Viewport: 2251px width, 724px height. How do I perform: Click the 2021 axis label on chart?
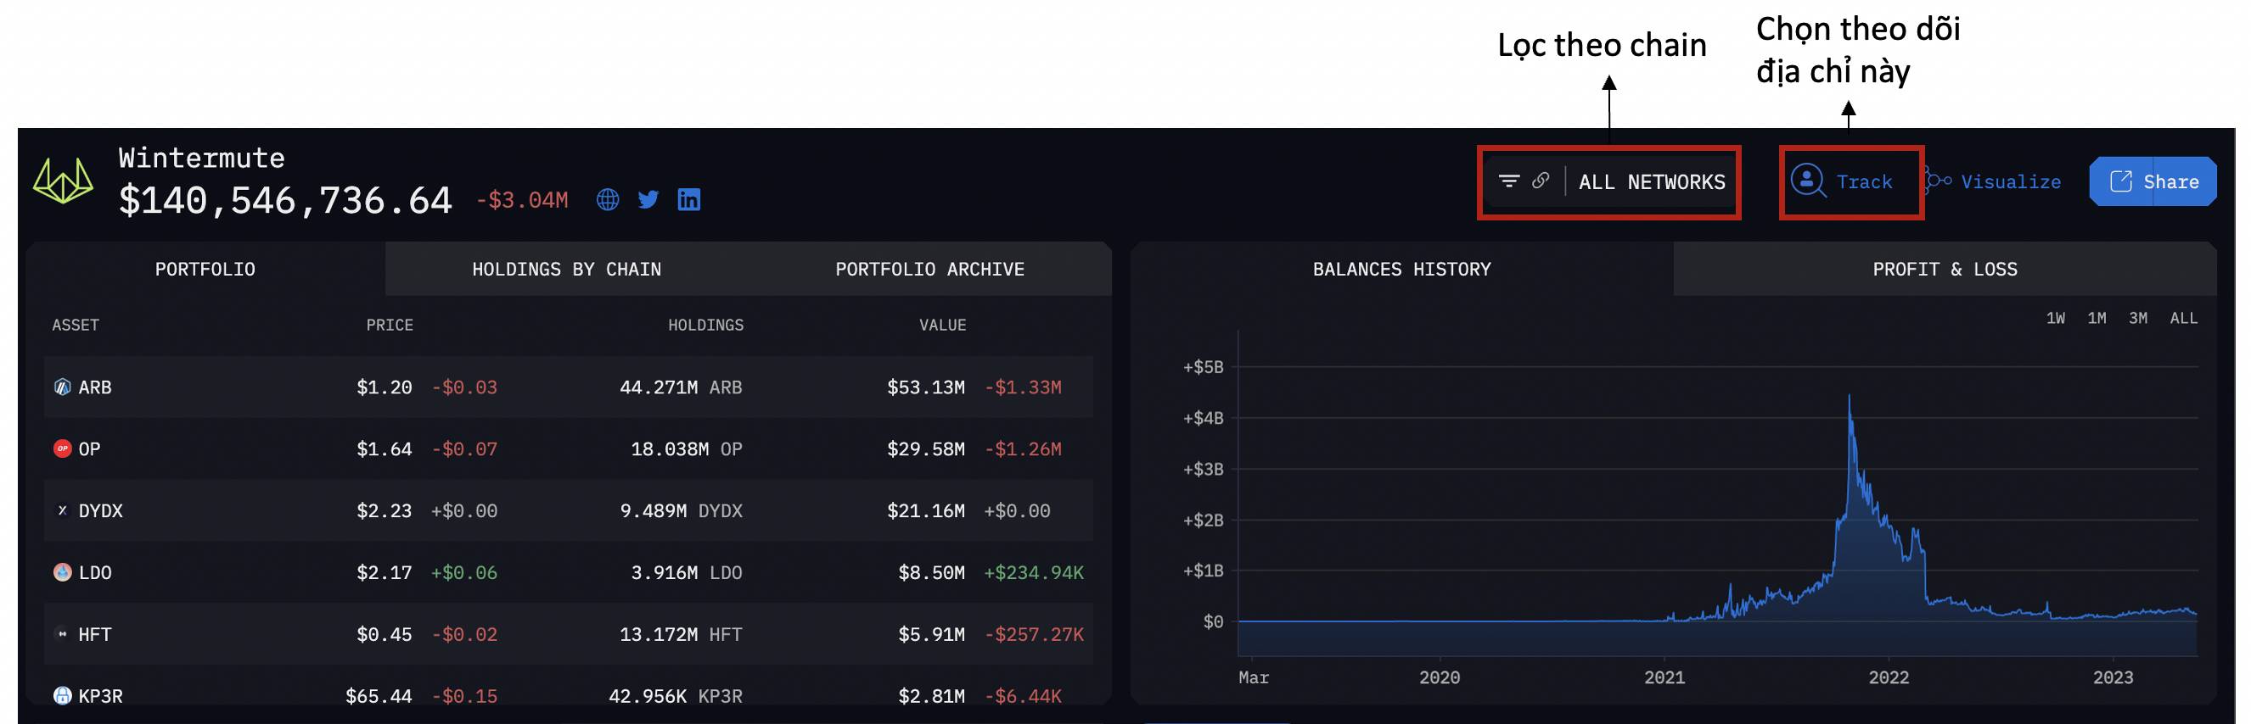[1664, 677]
